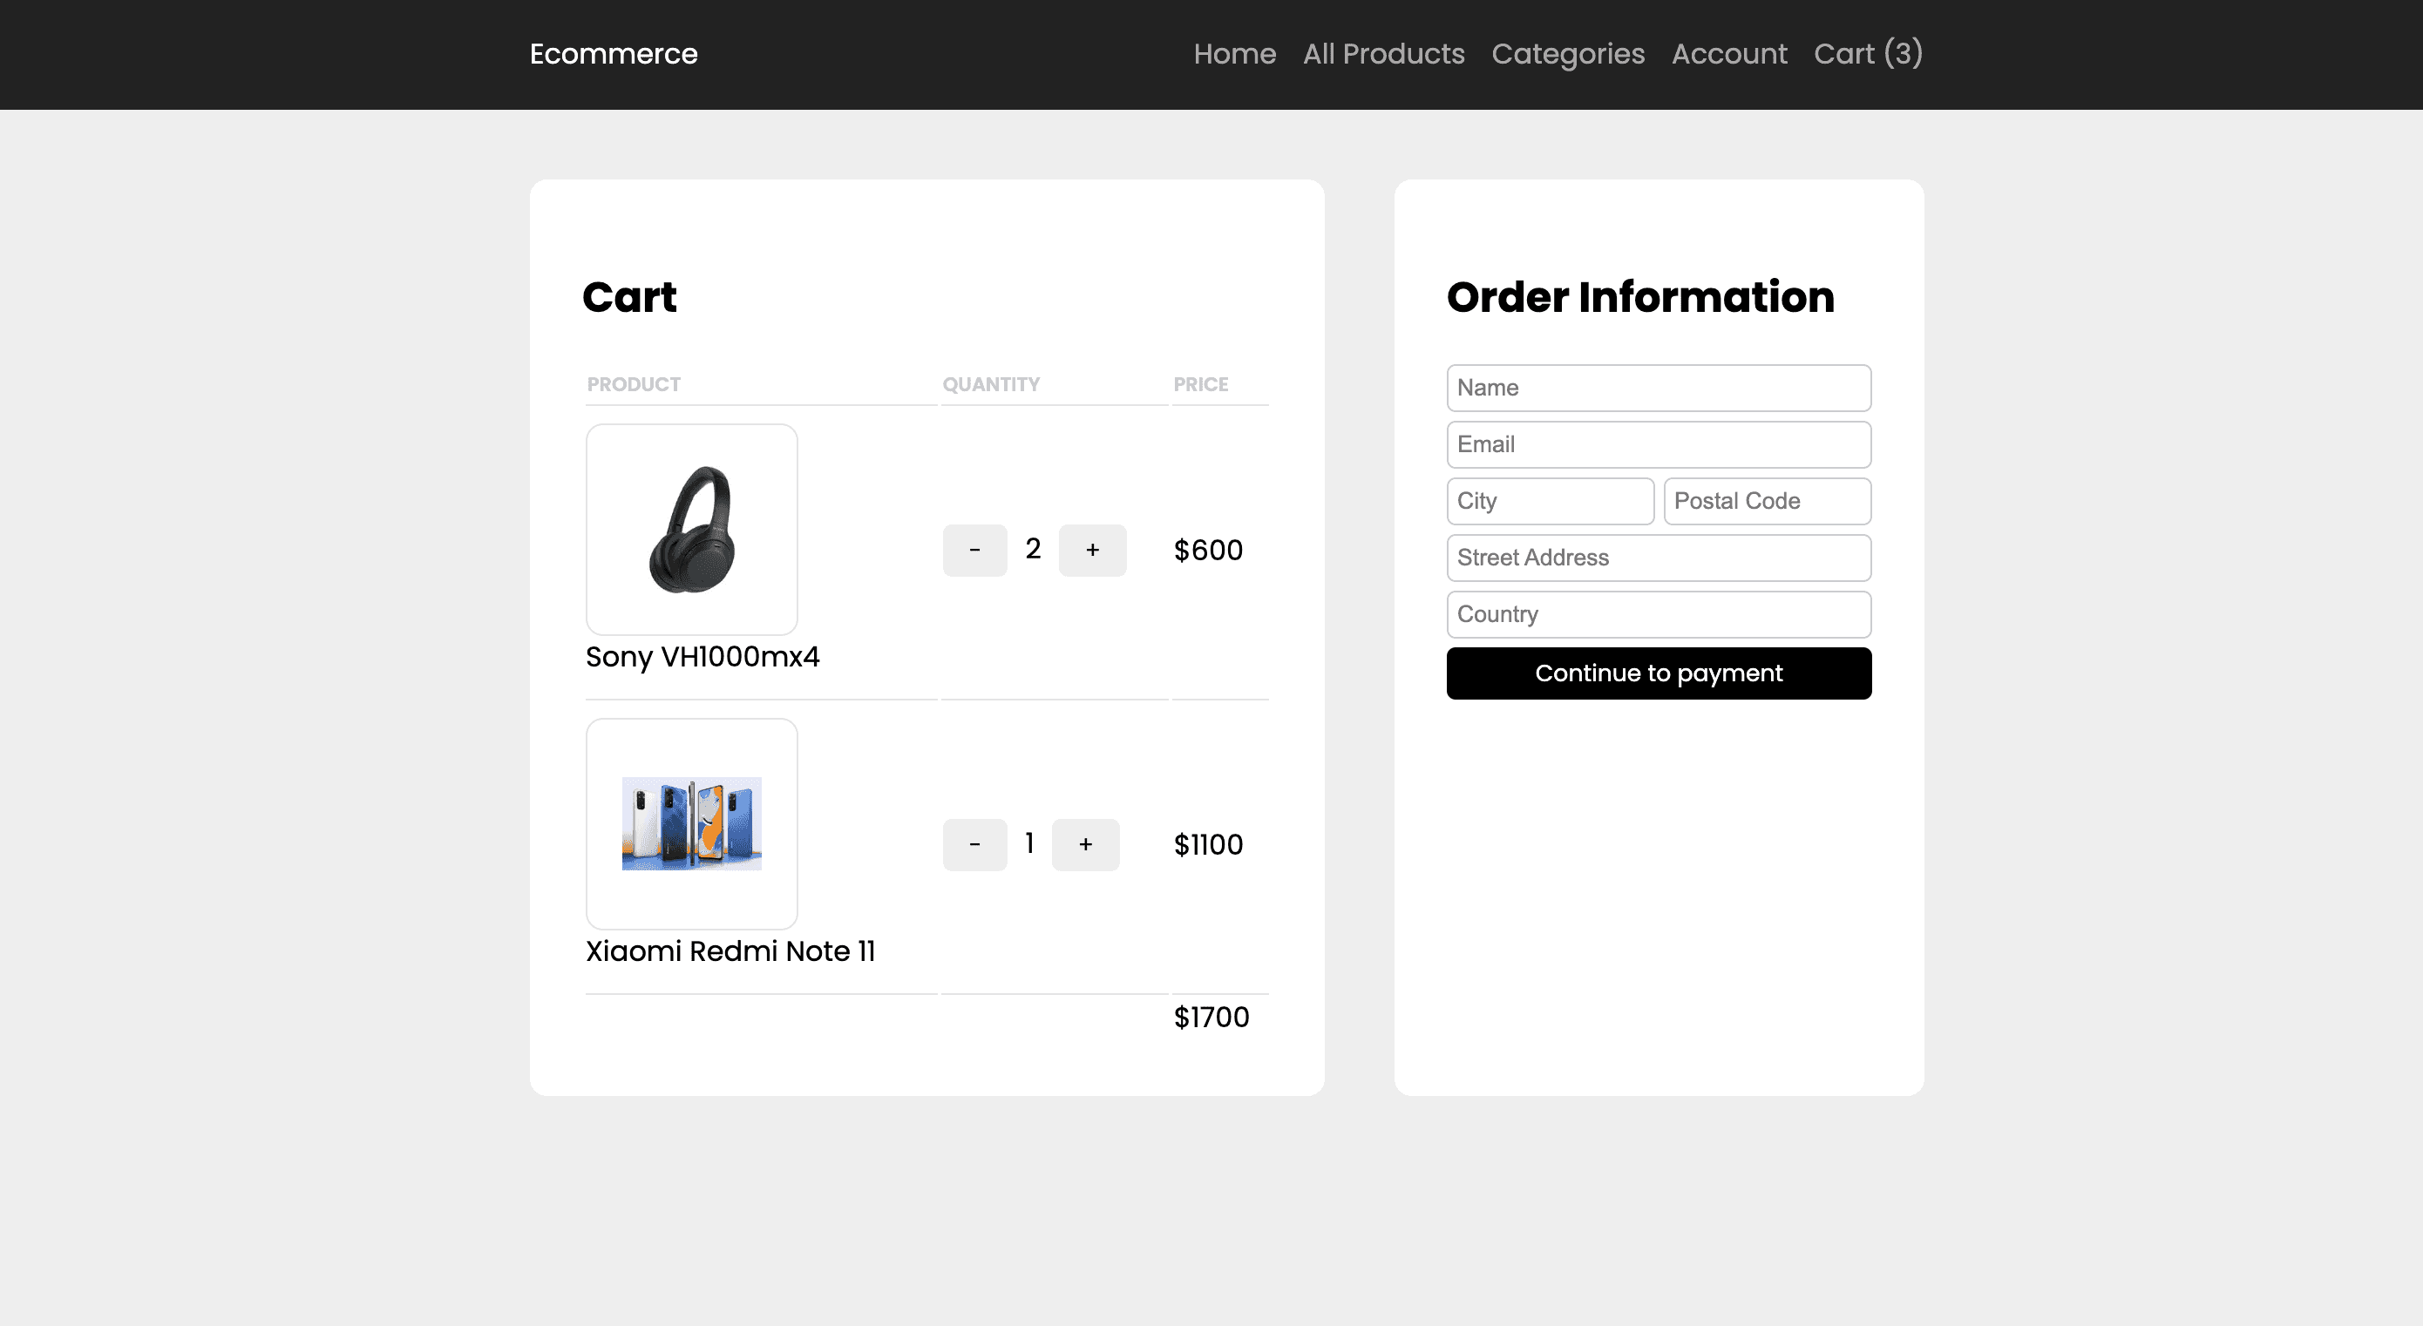Decrease quantity of Sony VH1000mx4
The height and width of the screenshot is (1326, 2423).
pyautogui.click(x=974, y=550)
